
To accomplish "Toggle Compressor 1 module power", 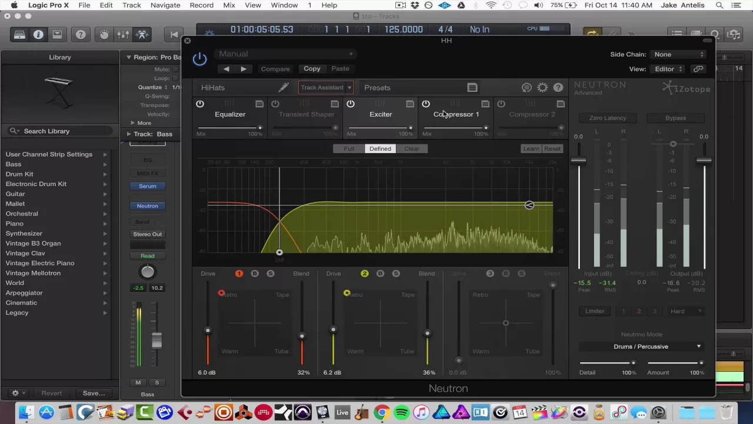I will 426,104.
